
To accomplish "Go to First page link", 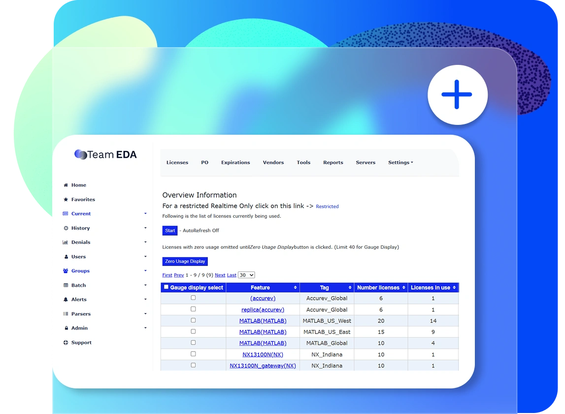I will coord(167,275).
